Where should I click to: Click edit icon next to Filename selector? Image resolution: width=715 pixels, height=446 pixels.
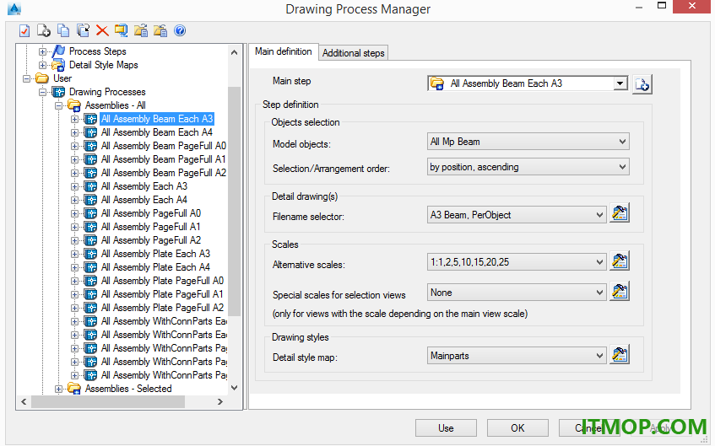pos(620,213)
